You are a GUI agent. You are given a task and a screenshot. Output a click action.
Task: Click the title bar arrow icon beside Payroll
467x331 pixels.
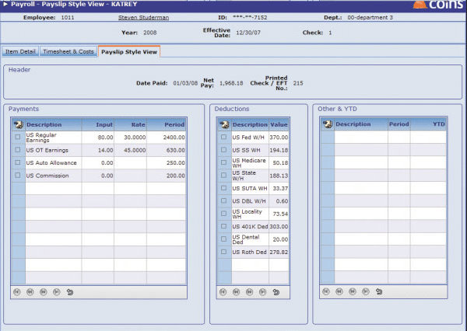coord(5,4)
